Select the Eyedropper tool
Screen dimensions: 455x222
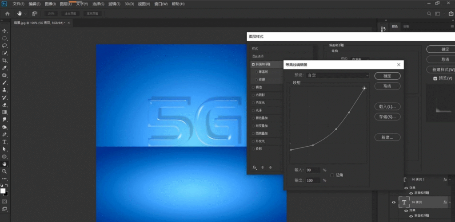(4, 68)
